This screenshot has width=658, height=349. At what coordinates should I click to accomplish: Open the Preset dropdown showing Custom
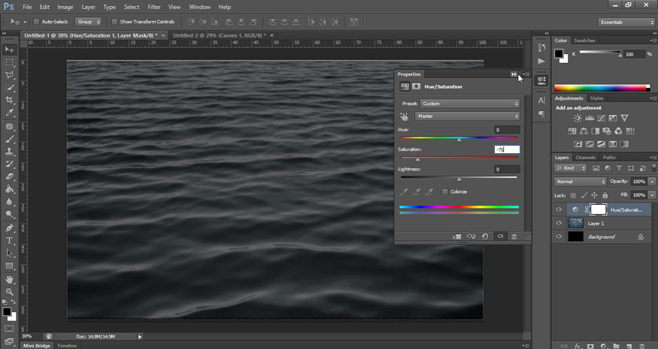coord(469,104)
